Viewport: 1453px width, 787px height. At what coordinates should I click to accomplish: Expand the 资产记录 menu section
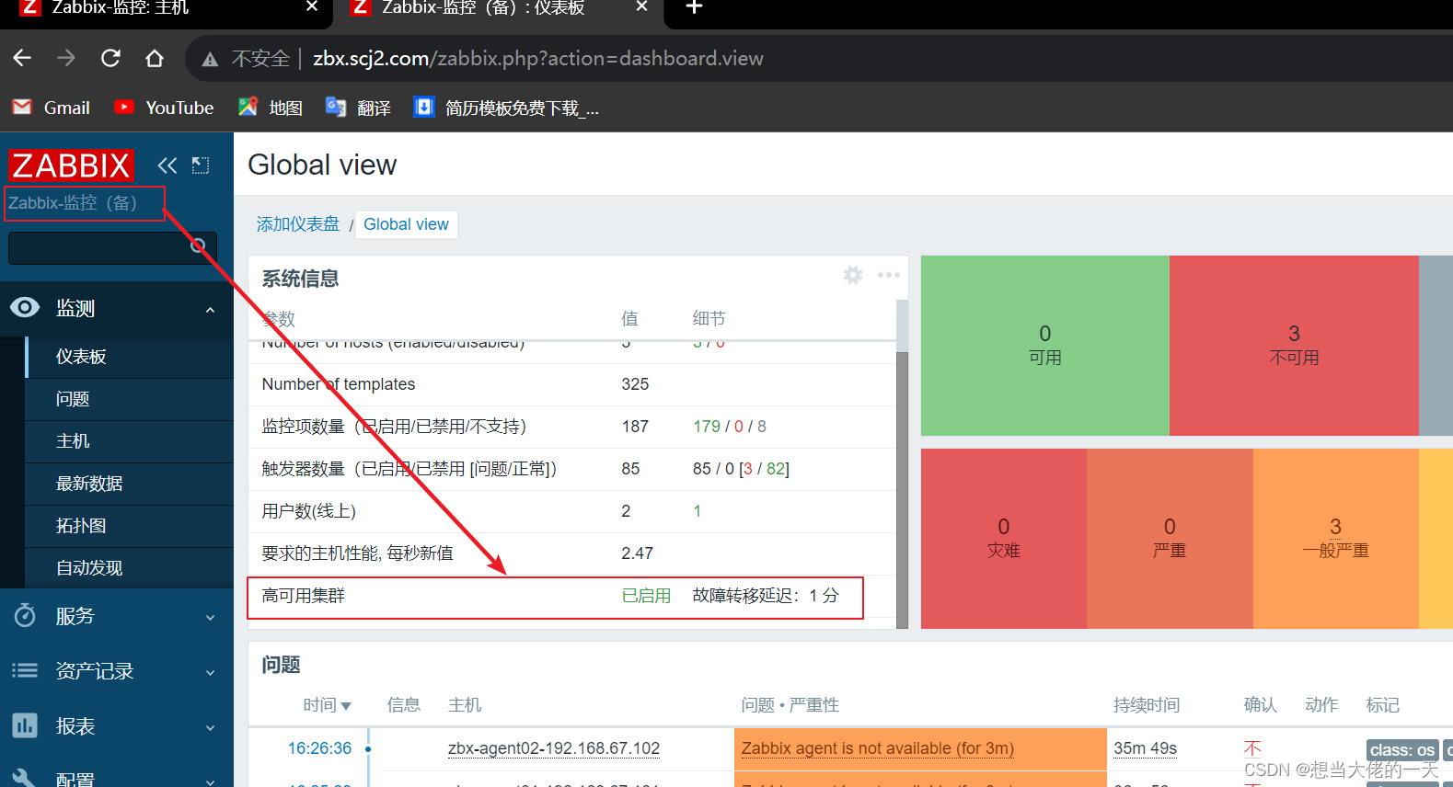pos(211,673)
